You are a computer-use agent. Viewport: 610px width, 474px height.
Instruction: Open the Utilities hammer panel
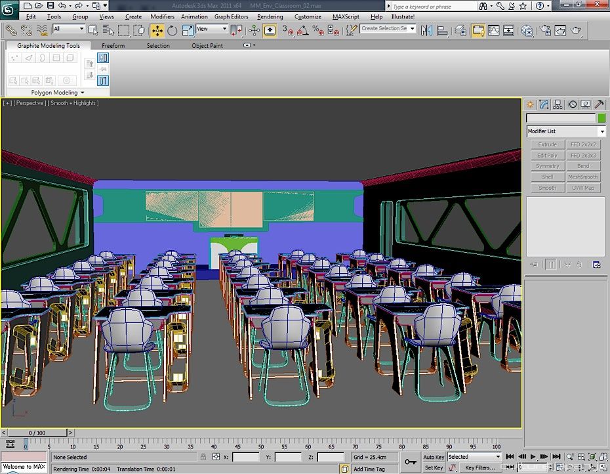point(599,105)
